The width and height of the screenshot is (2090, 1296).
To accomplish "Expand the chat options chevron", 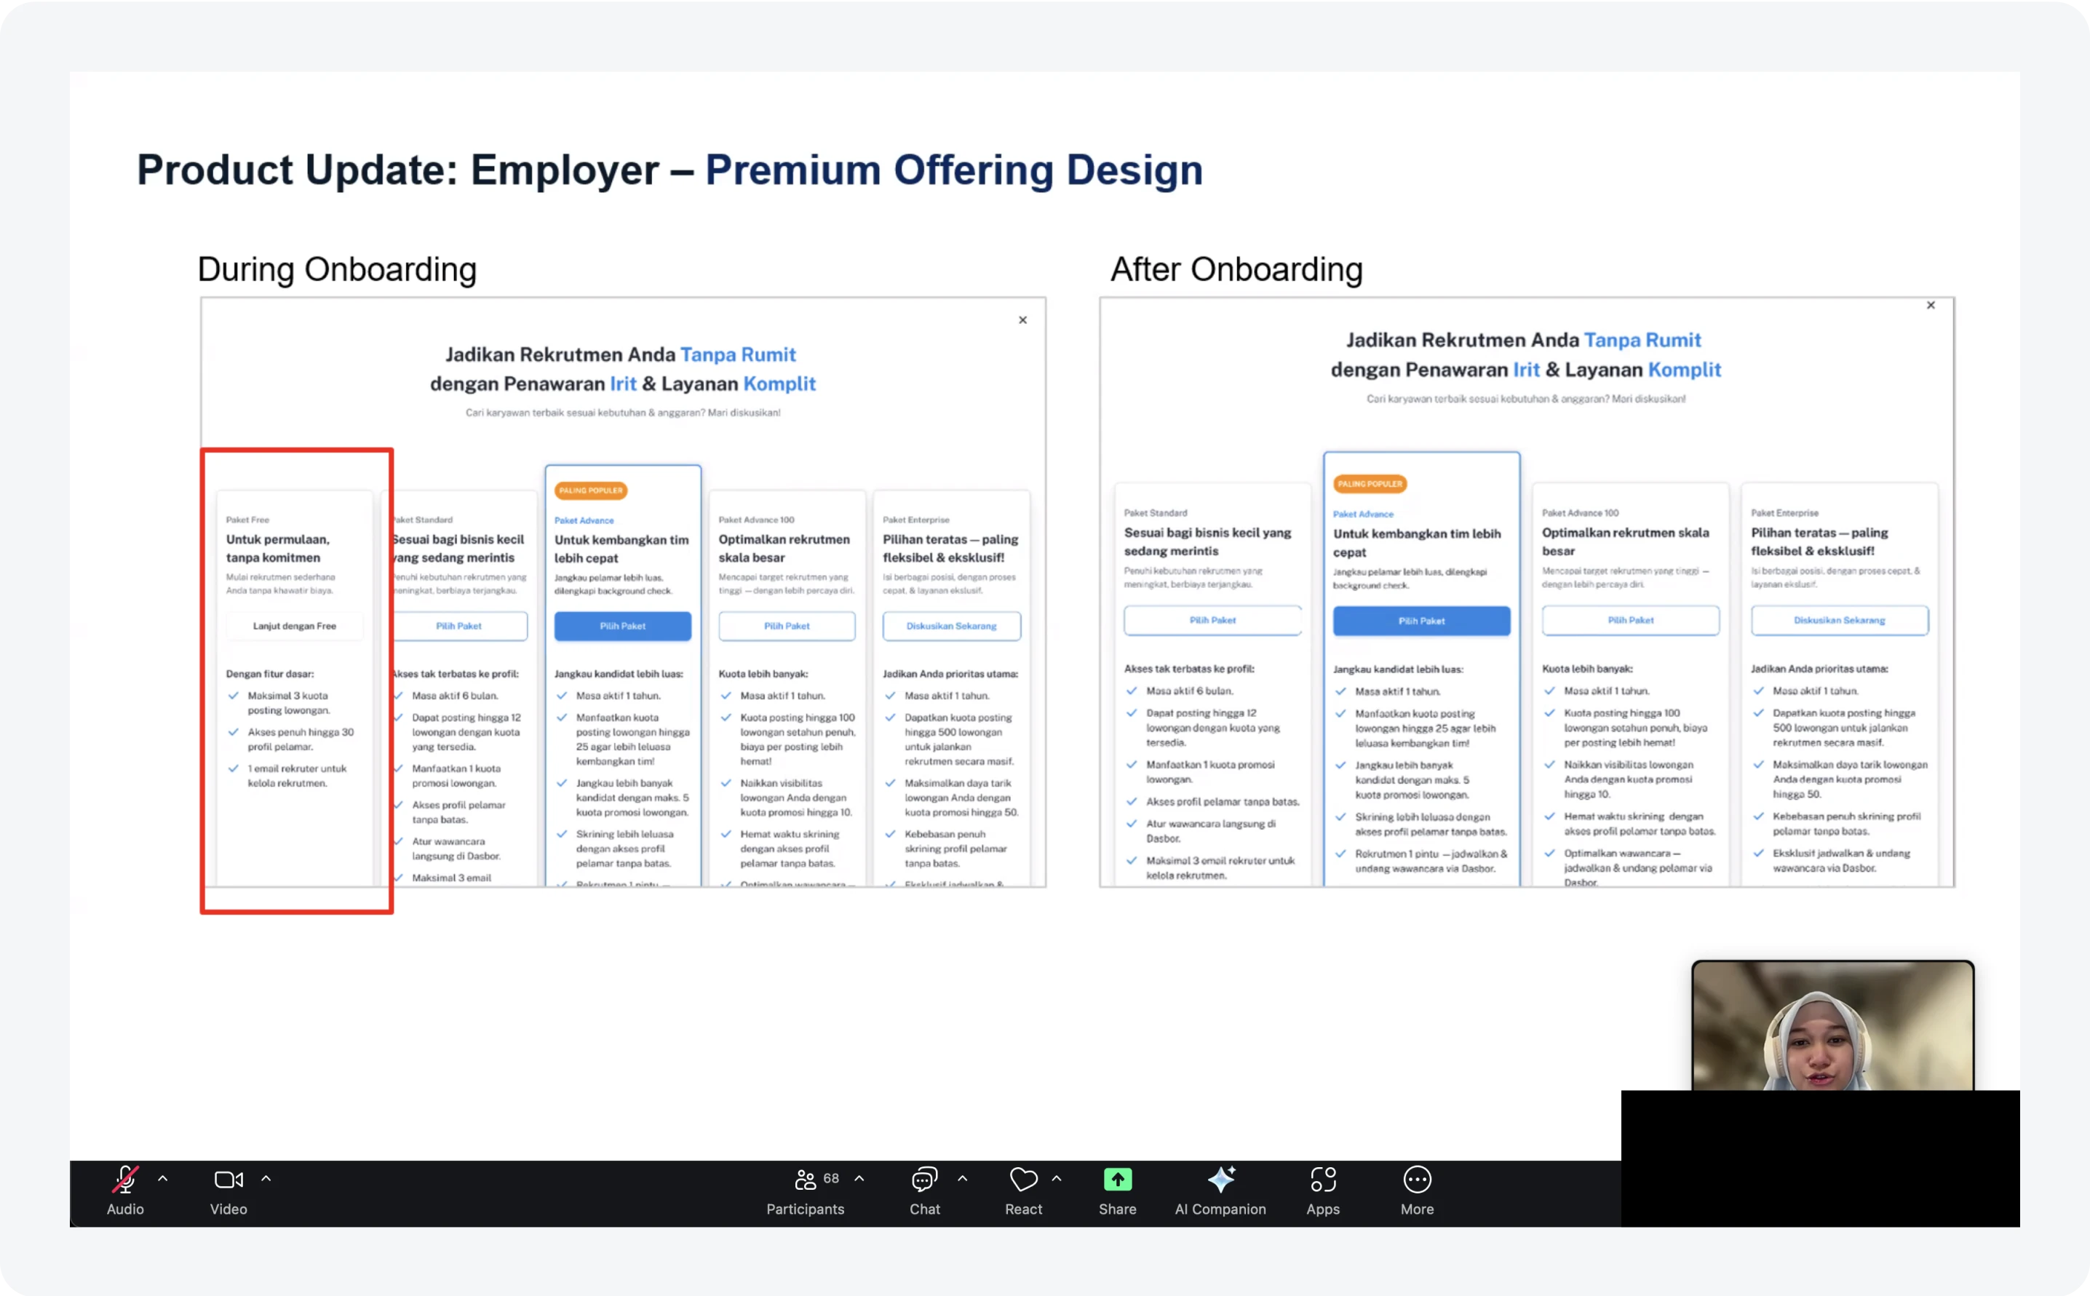I will pyautogui.click(x=962, y=1179).
